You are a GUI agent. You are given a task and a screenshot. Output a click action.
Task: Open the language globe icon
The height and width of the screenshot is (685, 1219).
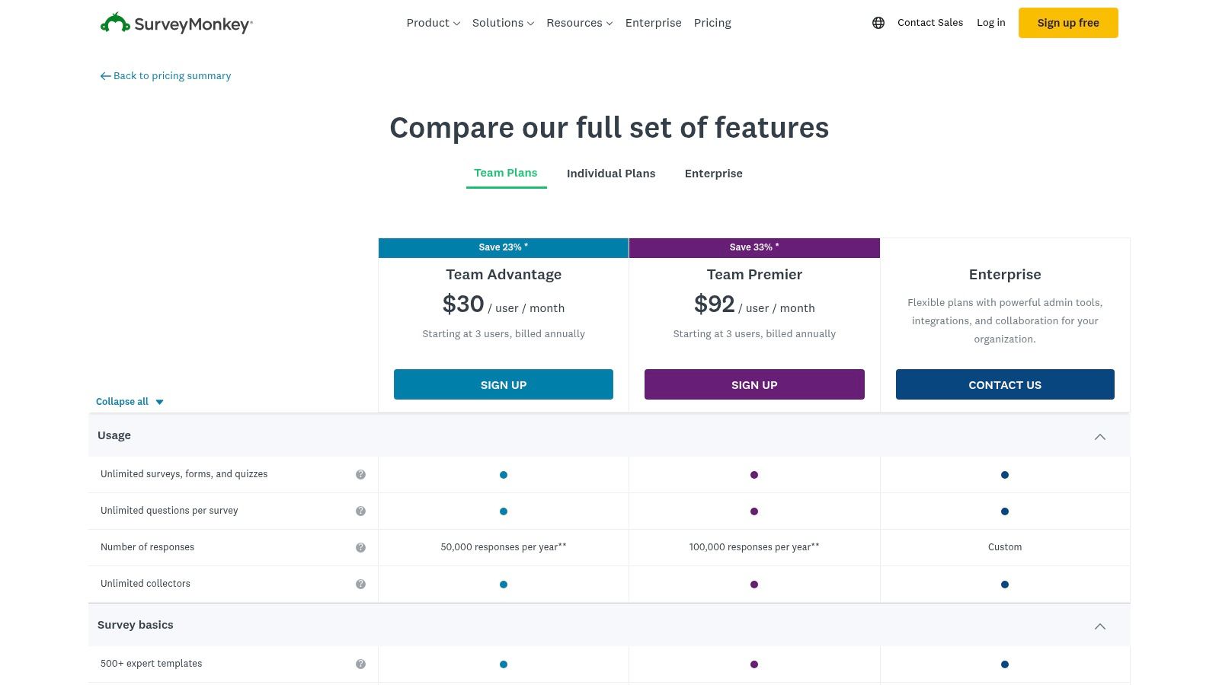coord(878,23)
